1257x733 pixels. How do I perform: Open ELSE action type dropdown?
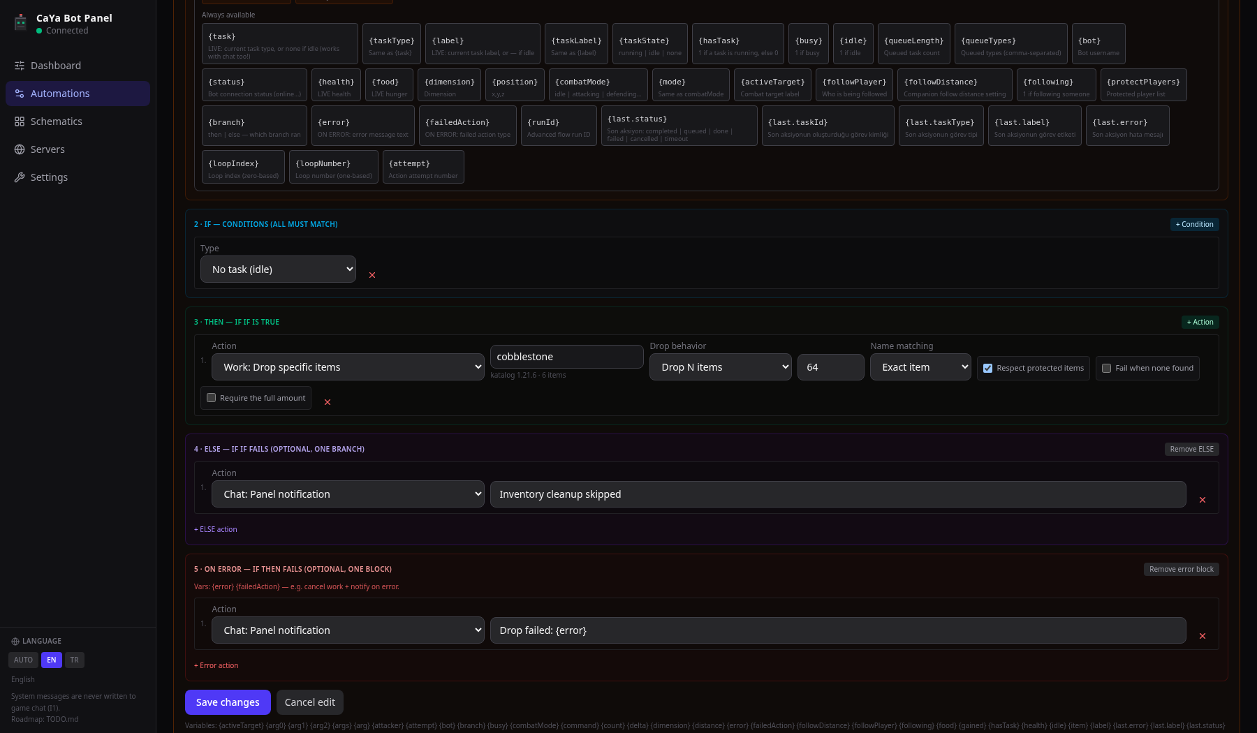348,494
